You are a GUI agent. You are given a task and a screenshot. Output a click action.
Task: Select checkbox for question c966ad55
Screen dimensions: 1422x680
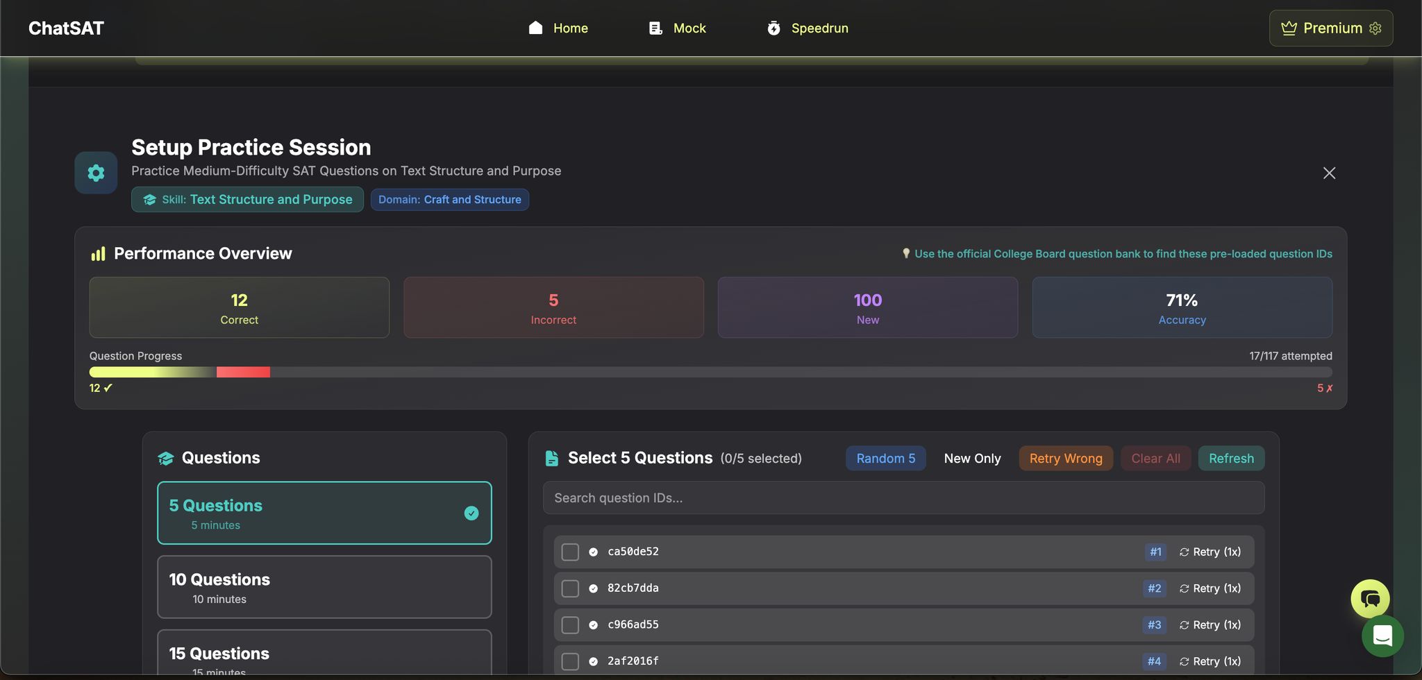570,625
